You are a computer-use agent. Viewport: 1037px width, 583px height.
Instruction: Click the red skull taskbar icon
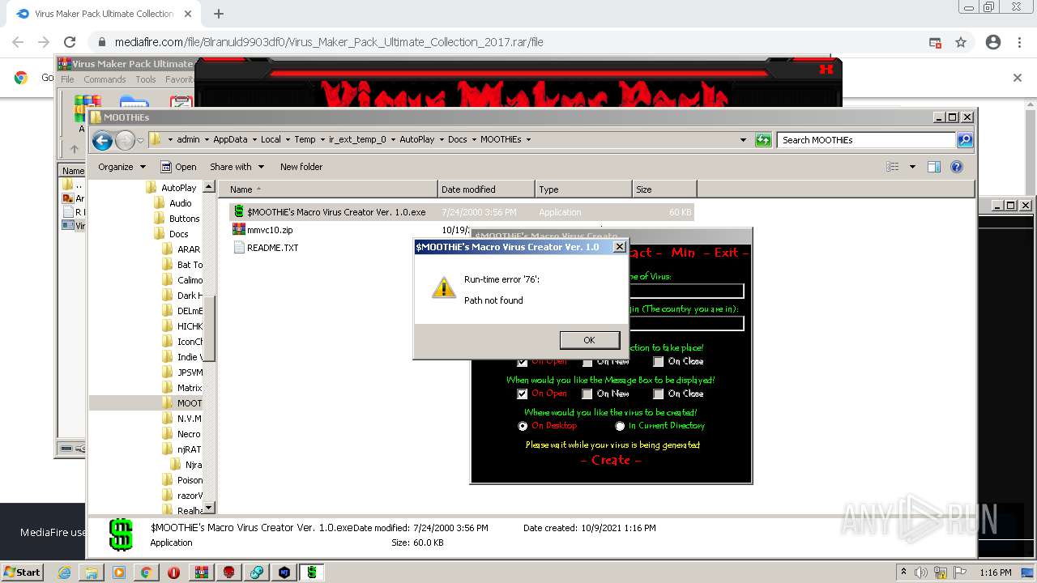point(229,572)
